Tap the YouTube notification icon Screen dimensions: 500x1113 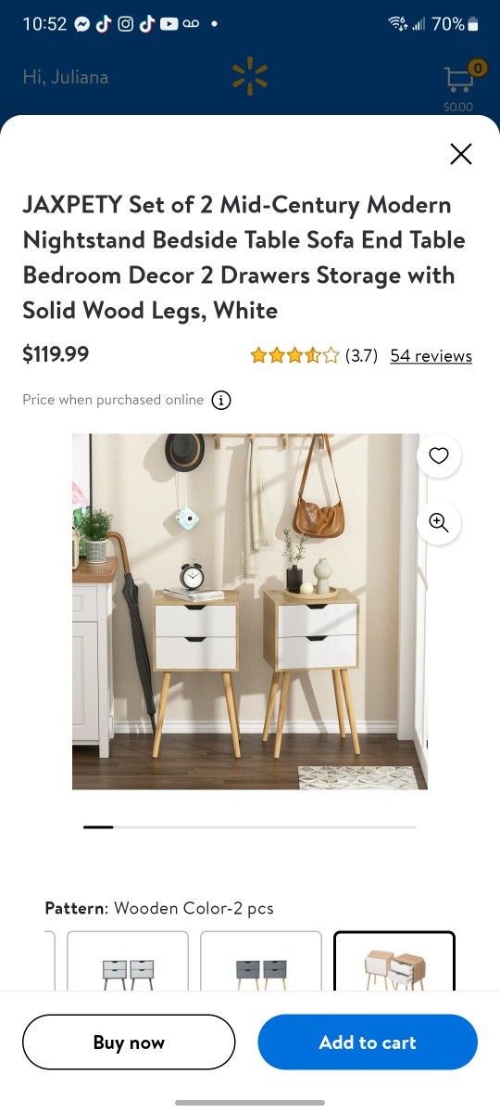(x=169, y=24)
